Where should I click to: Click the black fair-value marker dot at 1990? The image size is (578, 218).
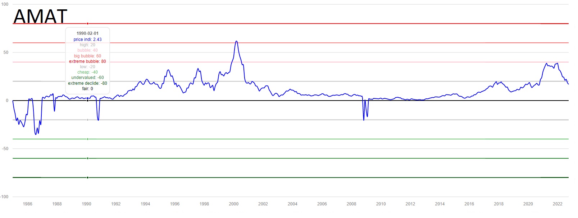coord(87,101)
